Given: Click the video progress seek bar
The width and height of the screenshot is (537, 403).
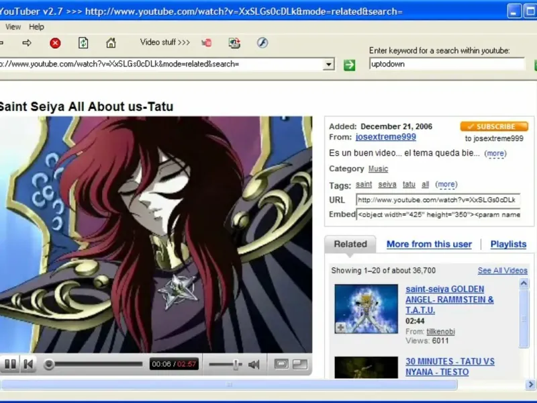Looking at the screenshot, I should 93,364.
